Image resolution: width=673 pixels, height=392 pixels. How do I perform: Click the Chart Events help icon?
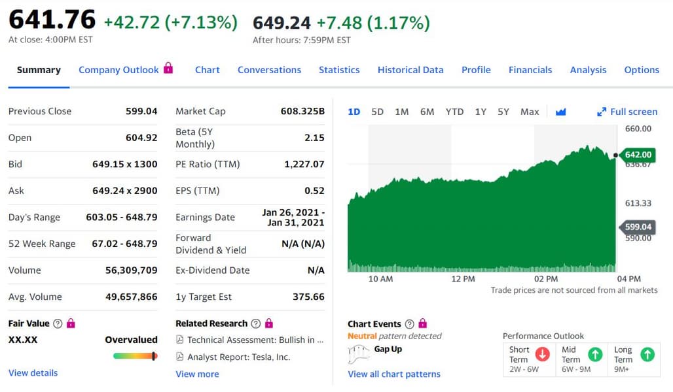[410, 324]
